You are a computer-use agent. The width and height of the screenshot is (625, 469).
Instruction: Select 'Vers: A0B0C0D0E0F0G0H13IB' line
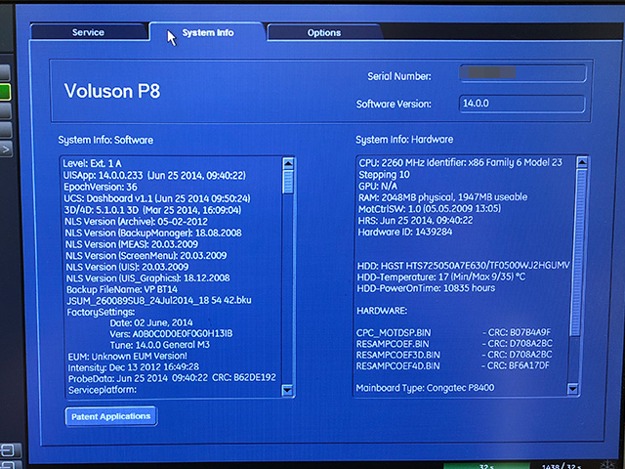pos(172,333)
